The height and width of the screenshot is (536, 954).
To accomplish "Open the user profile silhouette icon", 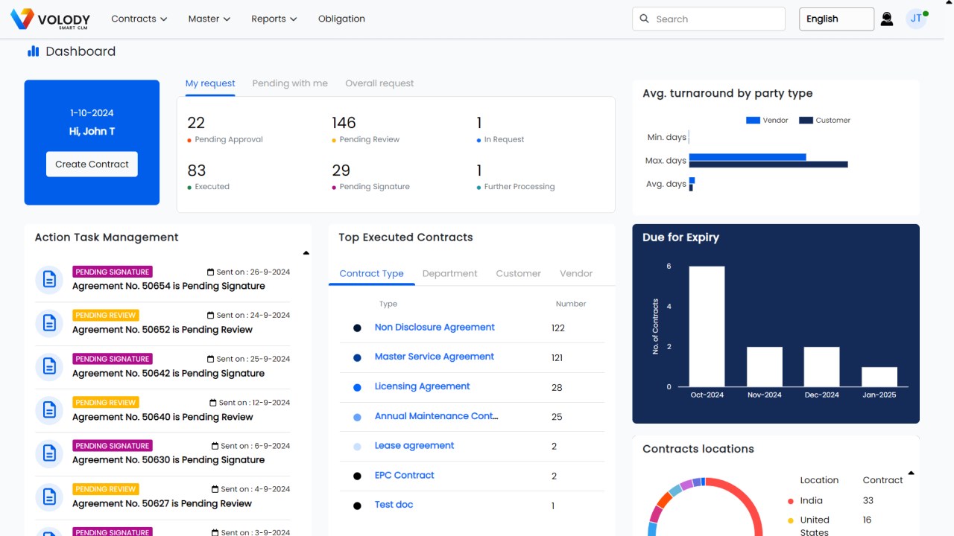I will 887,19.
